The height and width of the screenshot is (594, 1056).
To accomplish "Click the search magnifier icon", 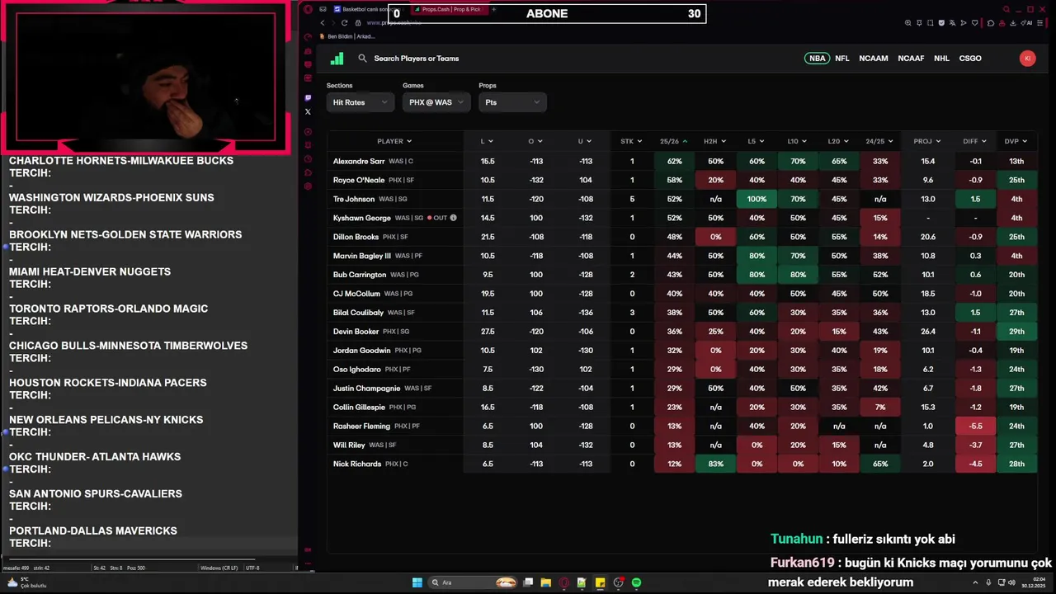I will coord(362,59).
